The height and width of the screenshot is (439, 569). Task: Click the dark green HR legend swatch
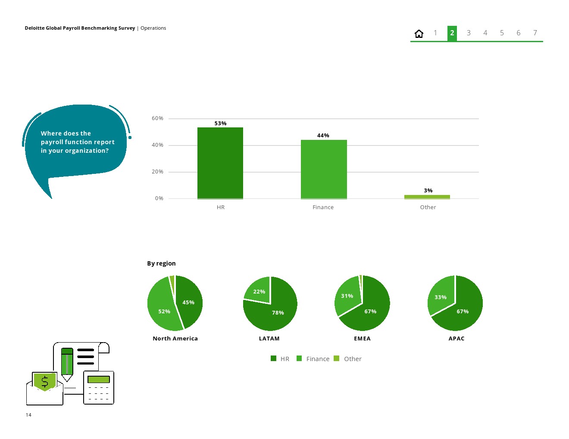point(273,359)
